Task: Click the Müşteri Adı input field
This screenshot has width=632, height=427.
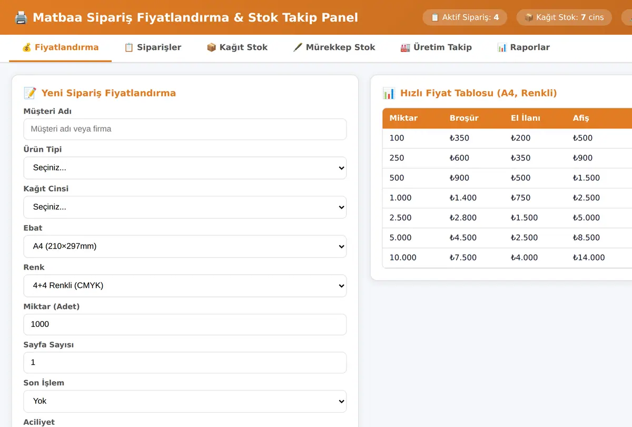Action: pyautogui.click(x=185, y=129)
